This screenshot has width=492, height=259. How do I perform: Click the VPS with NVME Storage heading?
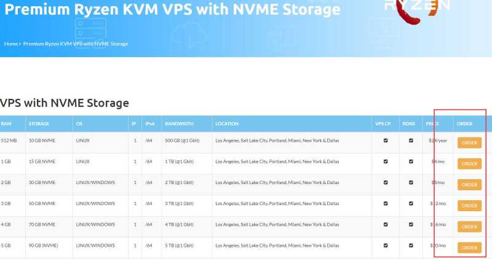coord(65,103)
